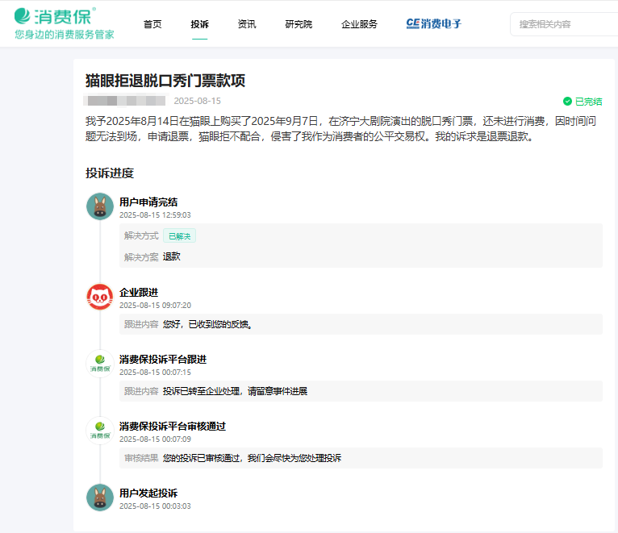Open the 研究院 menu item
Image resolution: width=618 pixels, height=533 pixels.
click(x=299, y=24)
